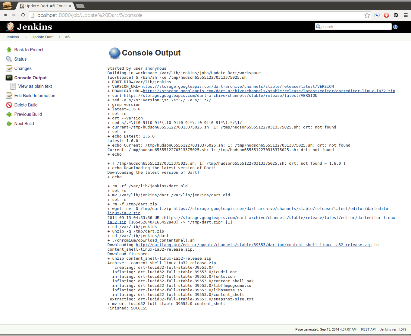Image resolution: width=411 pixels, height=336 pixels.
Task: Click the REST API link at bottom
Action: (368, 329)
